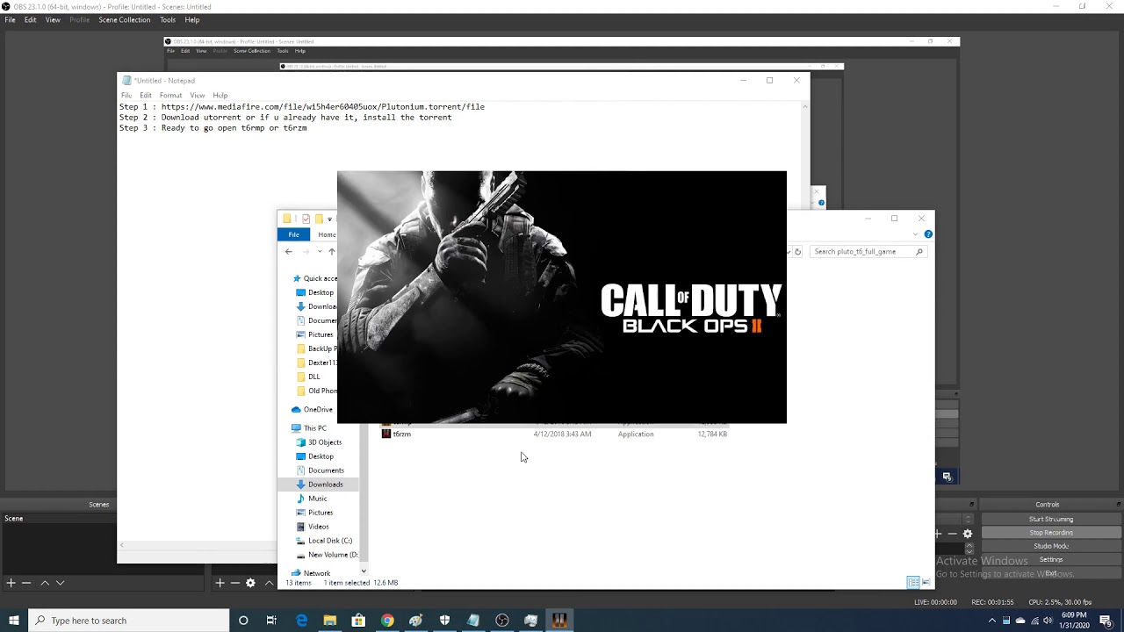Open source properties gear in Sources panel
The image size is (1124, 632).
(x=250, y=583)
